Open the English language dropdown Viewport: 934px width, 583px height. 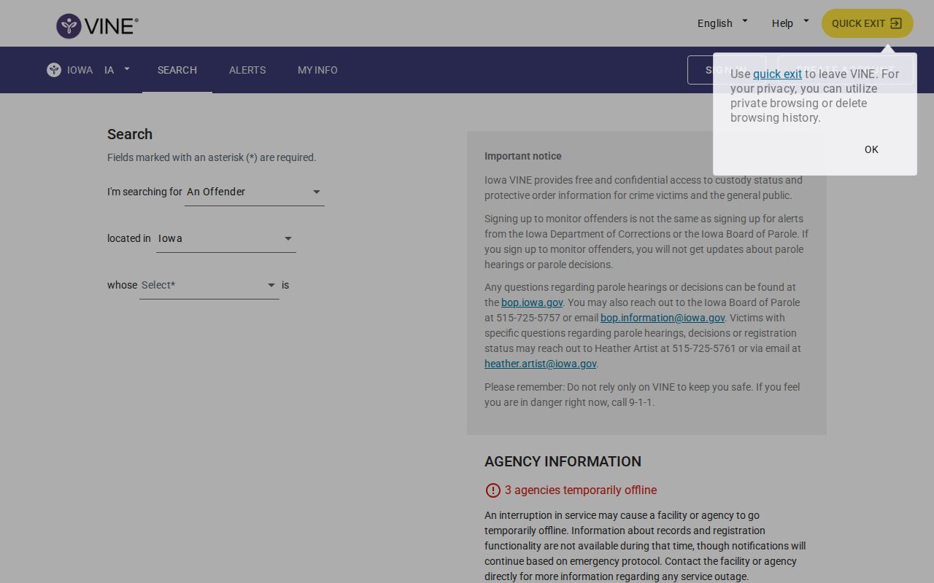pyautogui.click(x=722, y=23)
